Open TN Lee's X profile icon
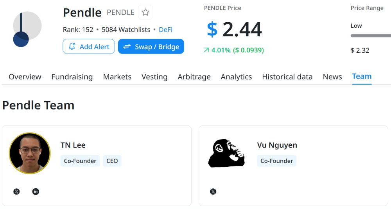This screenshot has height=209, width=391. pyautogui.click(x=16, y=191)
